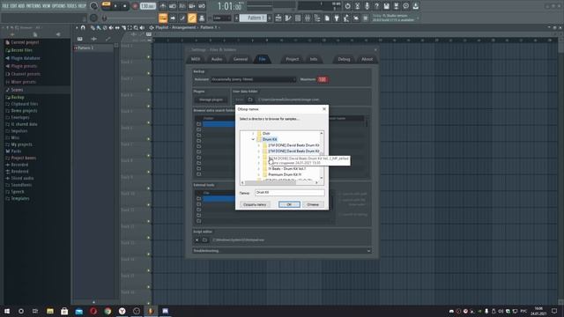Open undo history circular arrow icon
The image size is (564, 317).
[347, 6]
